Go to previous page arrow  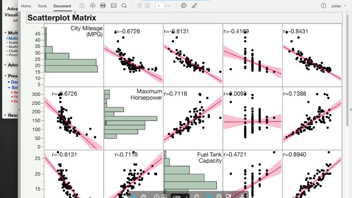pos(139,5)
